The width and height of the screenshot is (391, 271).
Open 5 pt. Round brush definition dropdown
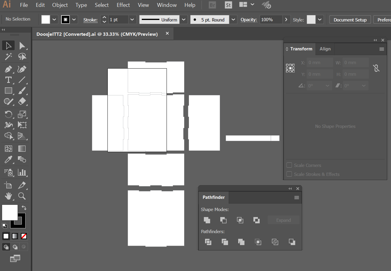click(234, 20)
